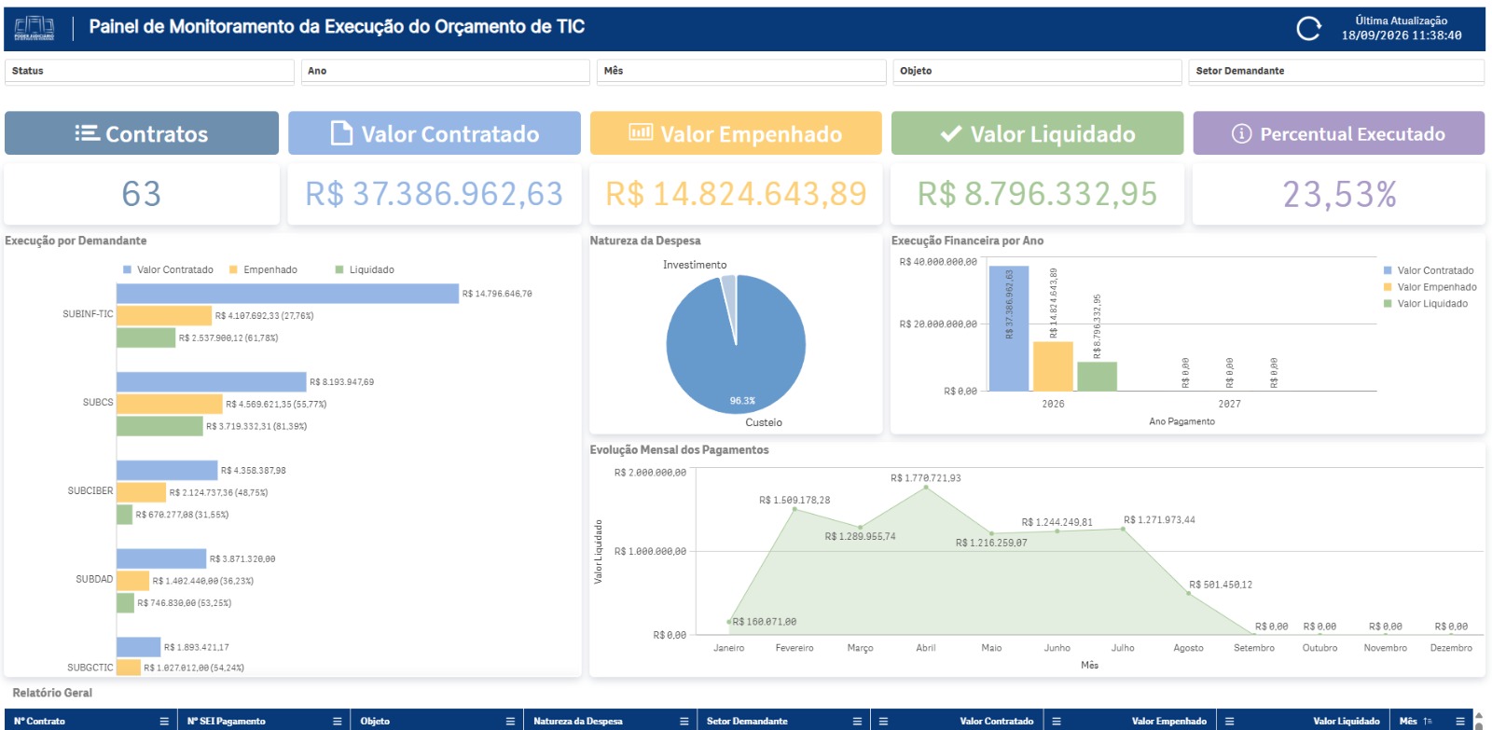Viewport: 1492px width, 730px height.
Task: Open the Objeto filter dropdown at top
Action: (1037, 71)
